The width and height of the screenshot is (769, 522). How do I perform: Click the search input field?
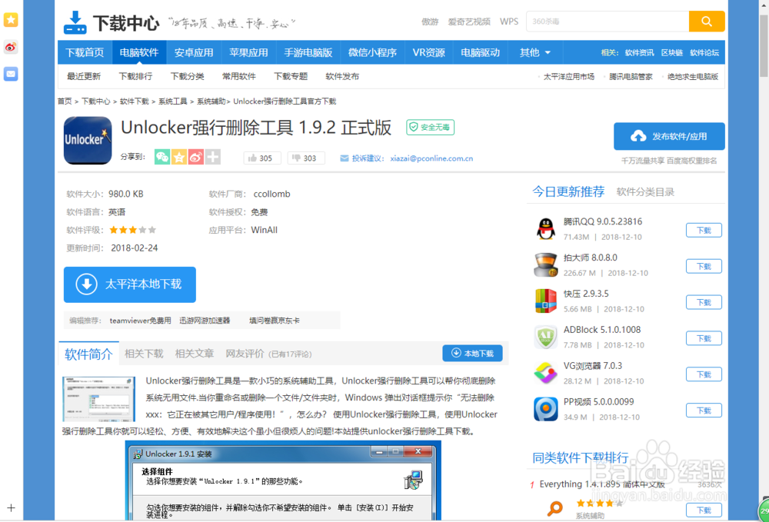click(x=608, y=22)
